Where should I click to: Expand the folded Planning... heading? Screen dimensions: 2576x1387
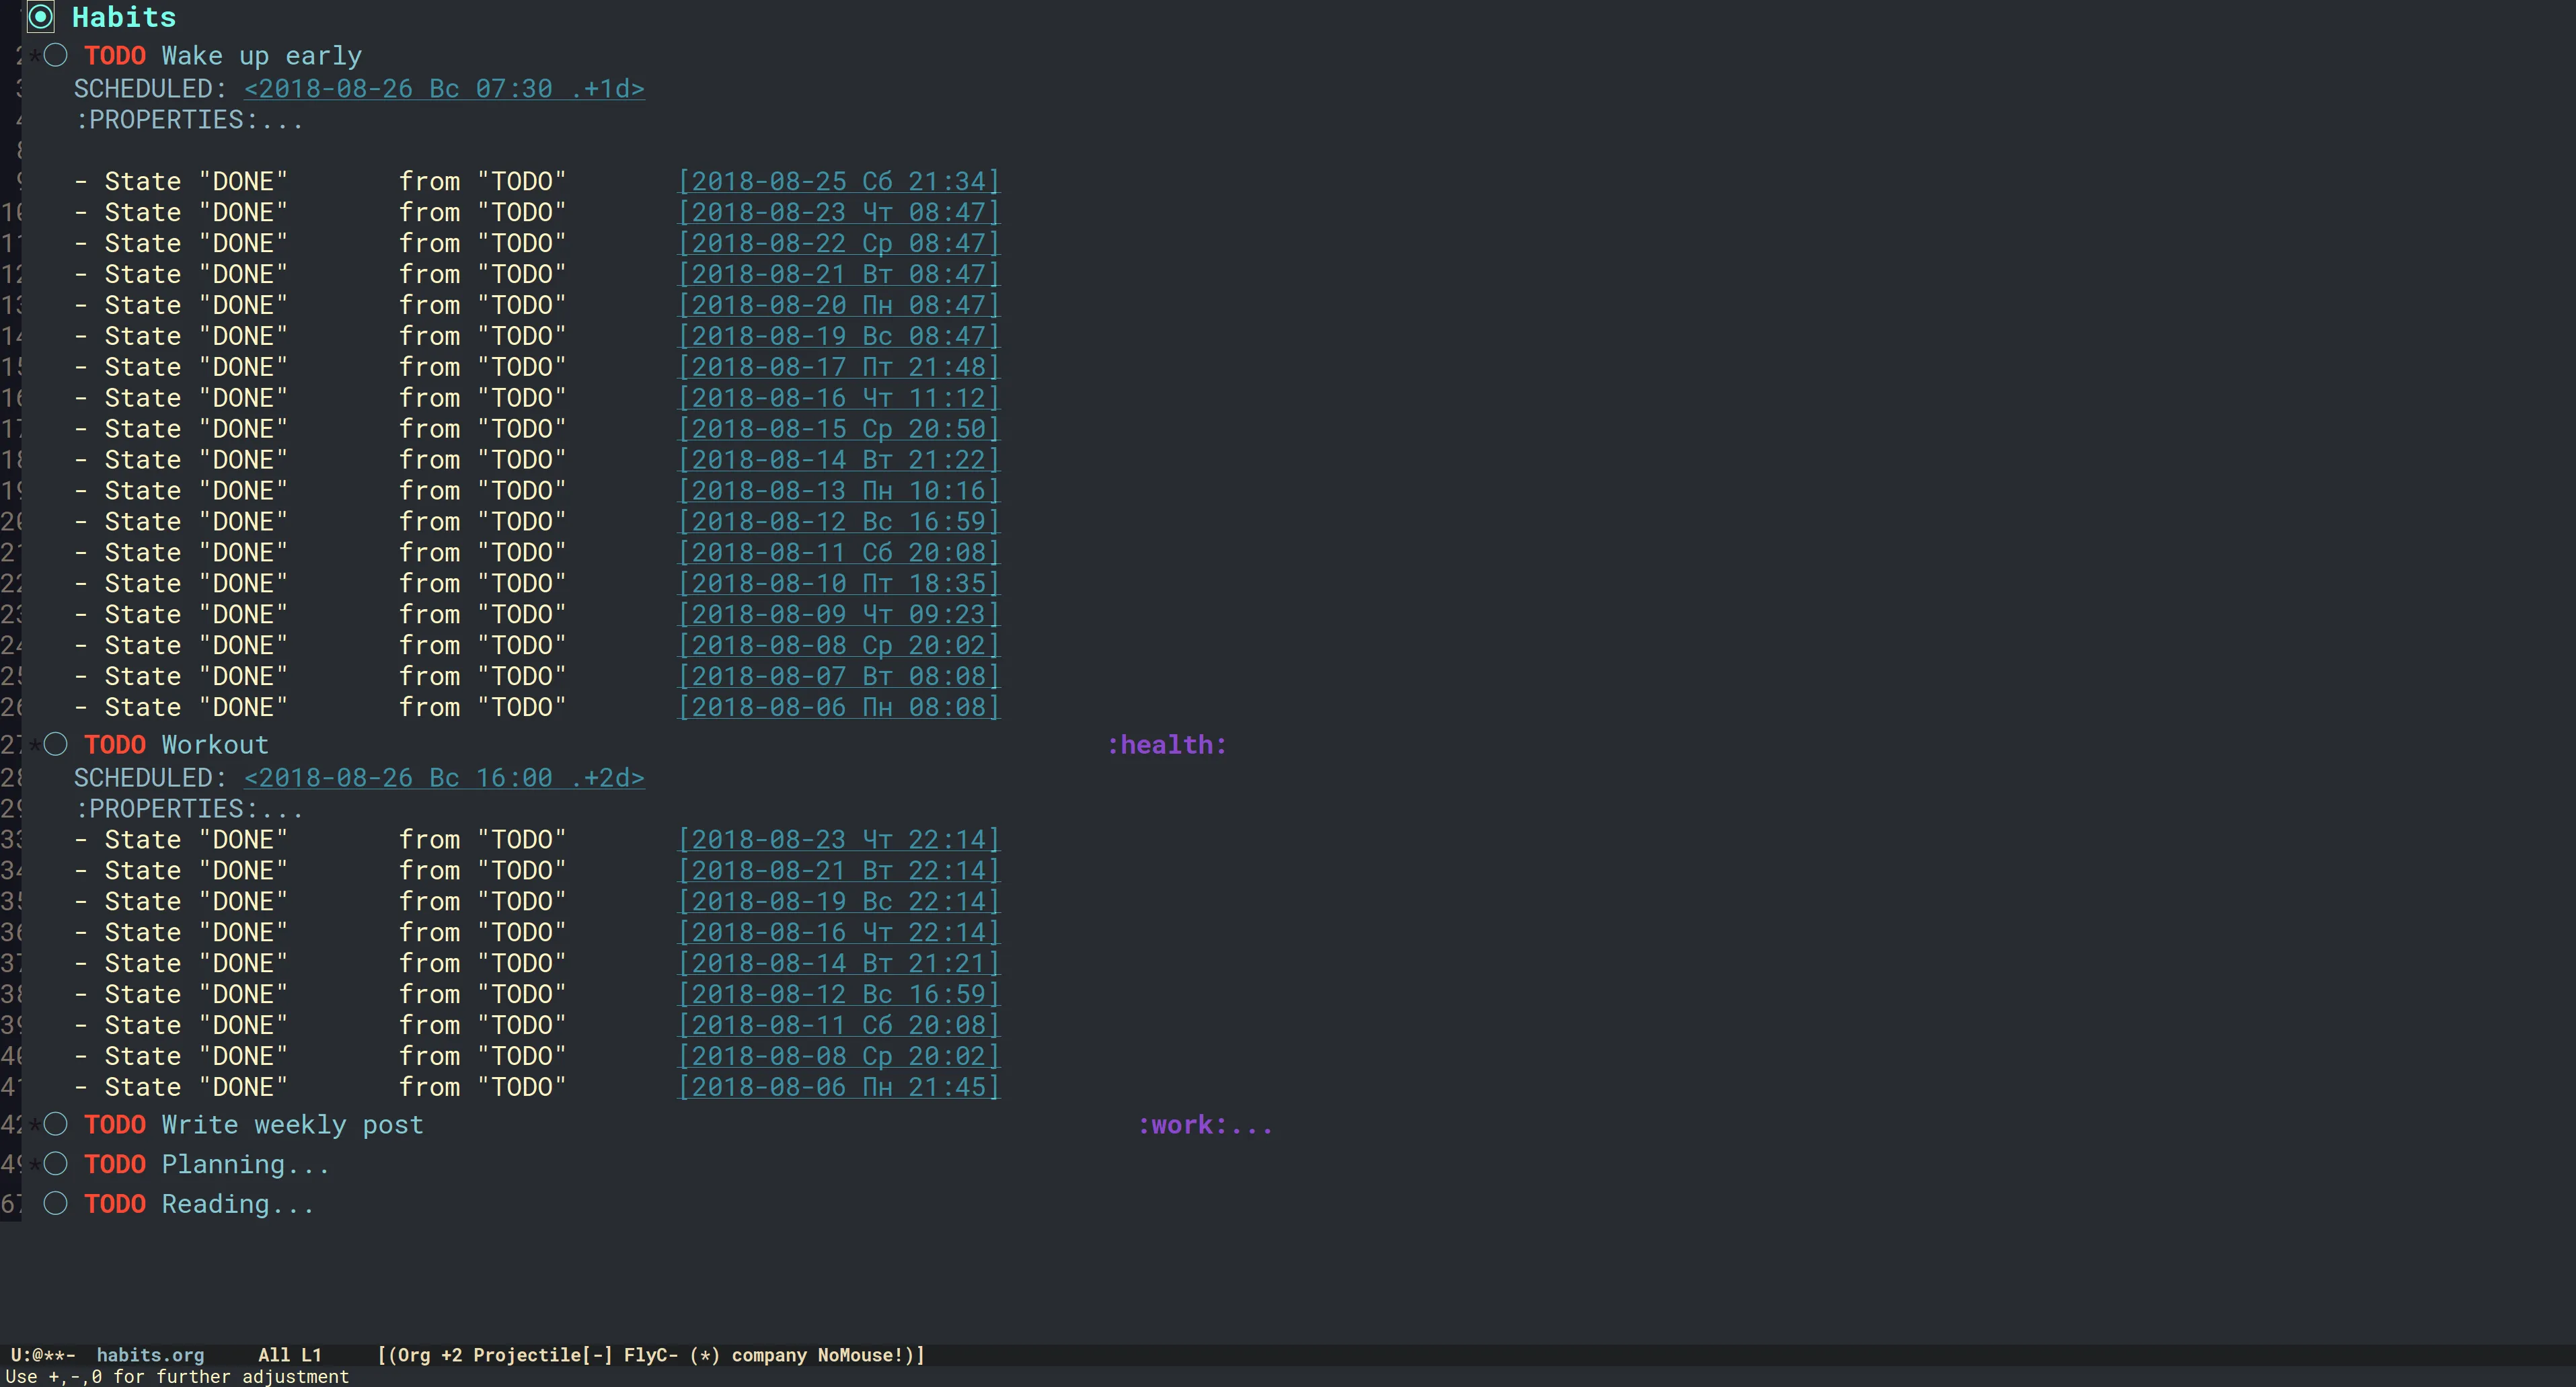(245, 1165)
